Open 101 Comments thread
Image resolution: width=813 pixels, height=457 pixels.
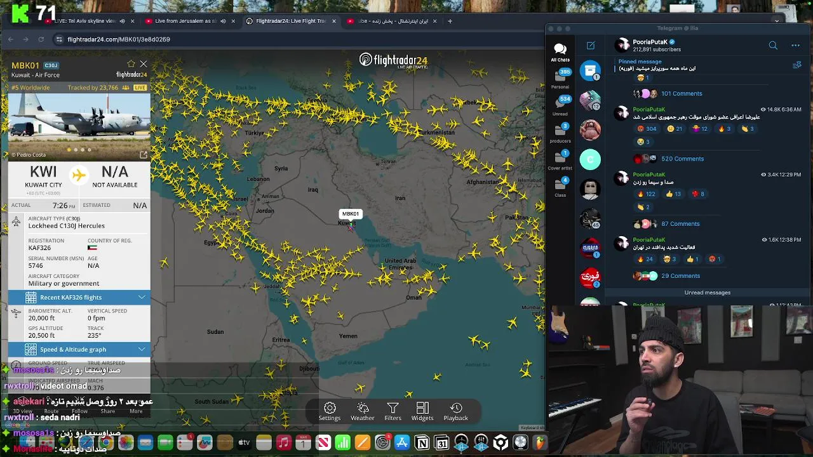(x=681, y=93)
